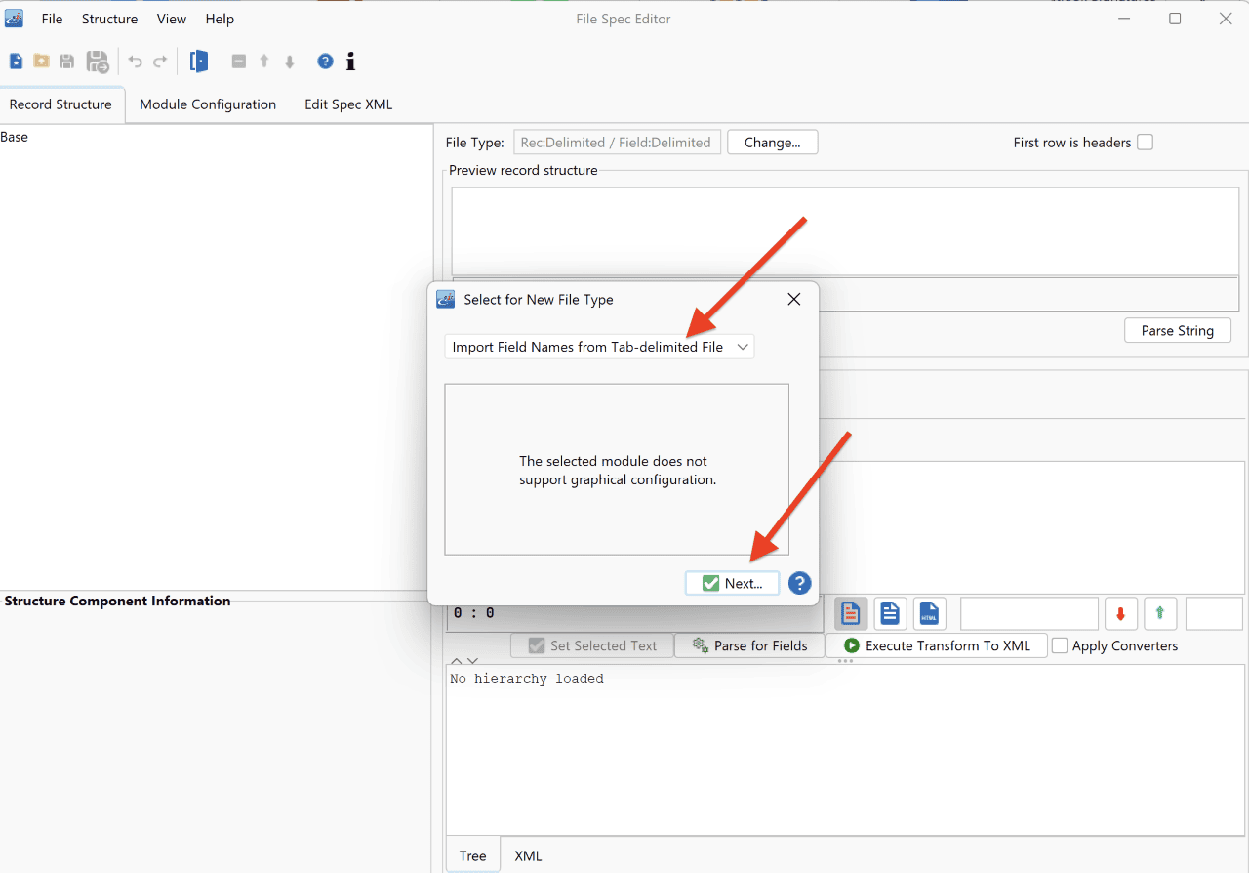The image size is (1249, 873).
Task: Click the green up arrow button
Action: click(x=1160, y=614)
